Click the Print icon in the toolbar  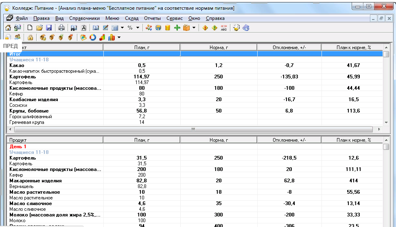point(61,28)
